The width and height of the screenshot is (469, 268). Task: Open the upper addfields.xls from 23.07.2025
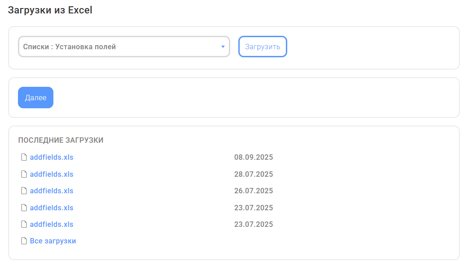click(52, 208)
